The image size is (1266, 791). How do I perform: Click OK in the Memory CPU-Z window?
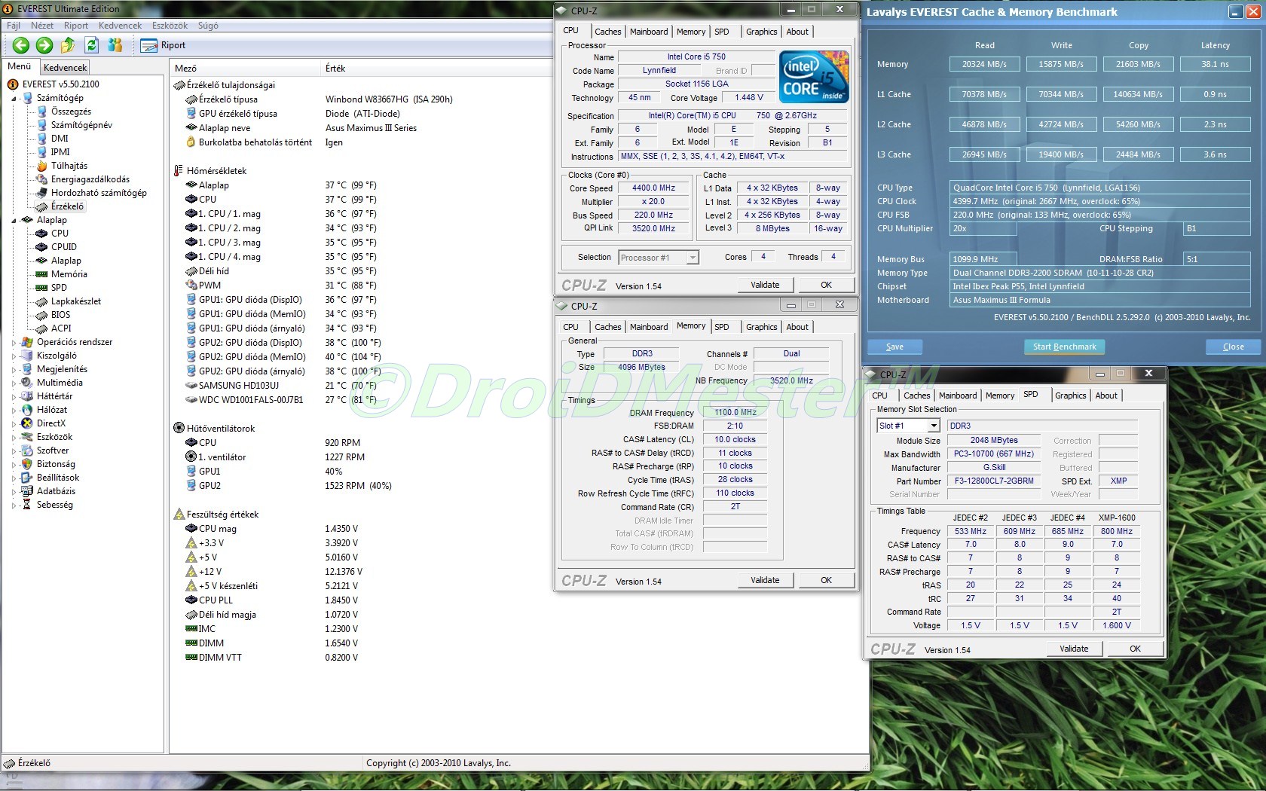827,580
